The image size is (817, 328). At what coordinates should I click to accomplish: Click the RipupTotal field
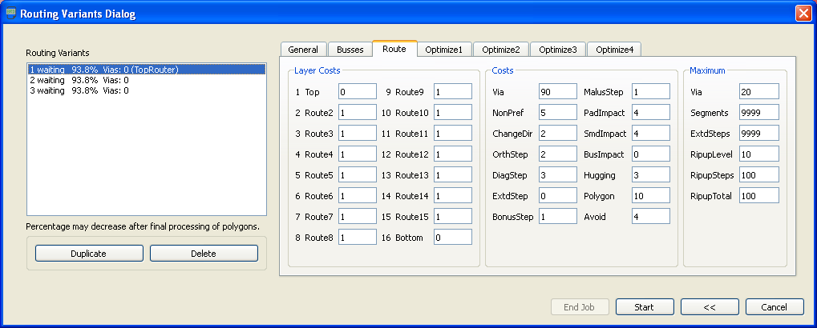[x=759, y=196]
